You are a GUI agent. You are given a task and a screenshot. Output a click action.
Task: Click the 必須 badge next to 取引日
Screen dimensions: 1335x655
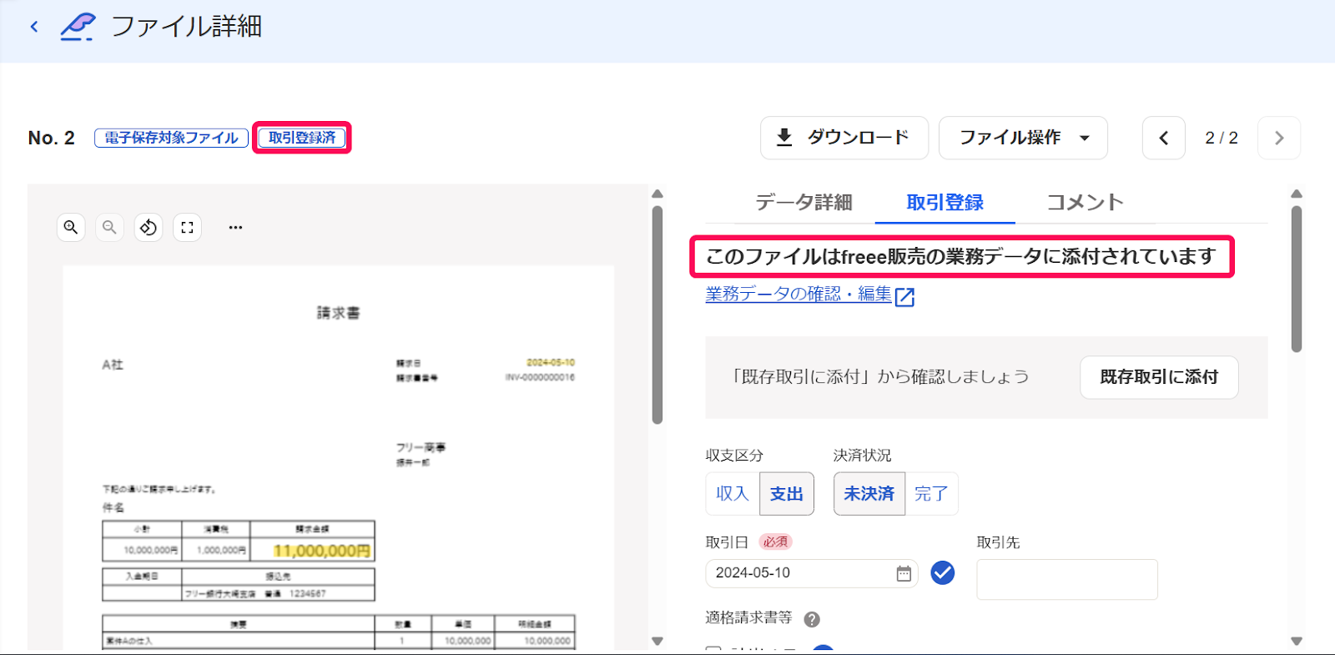click(775, 542)
